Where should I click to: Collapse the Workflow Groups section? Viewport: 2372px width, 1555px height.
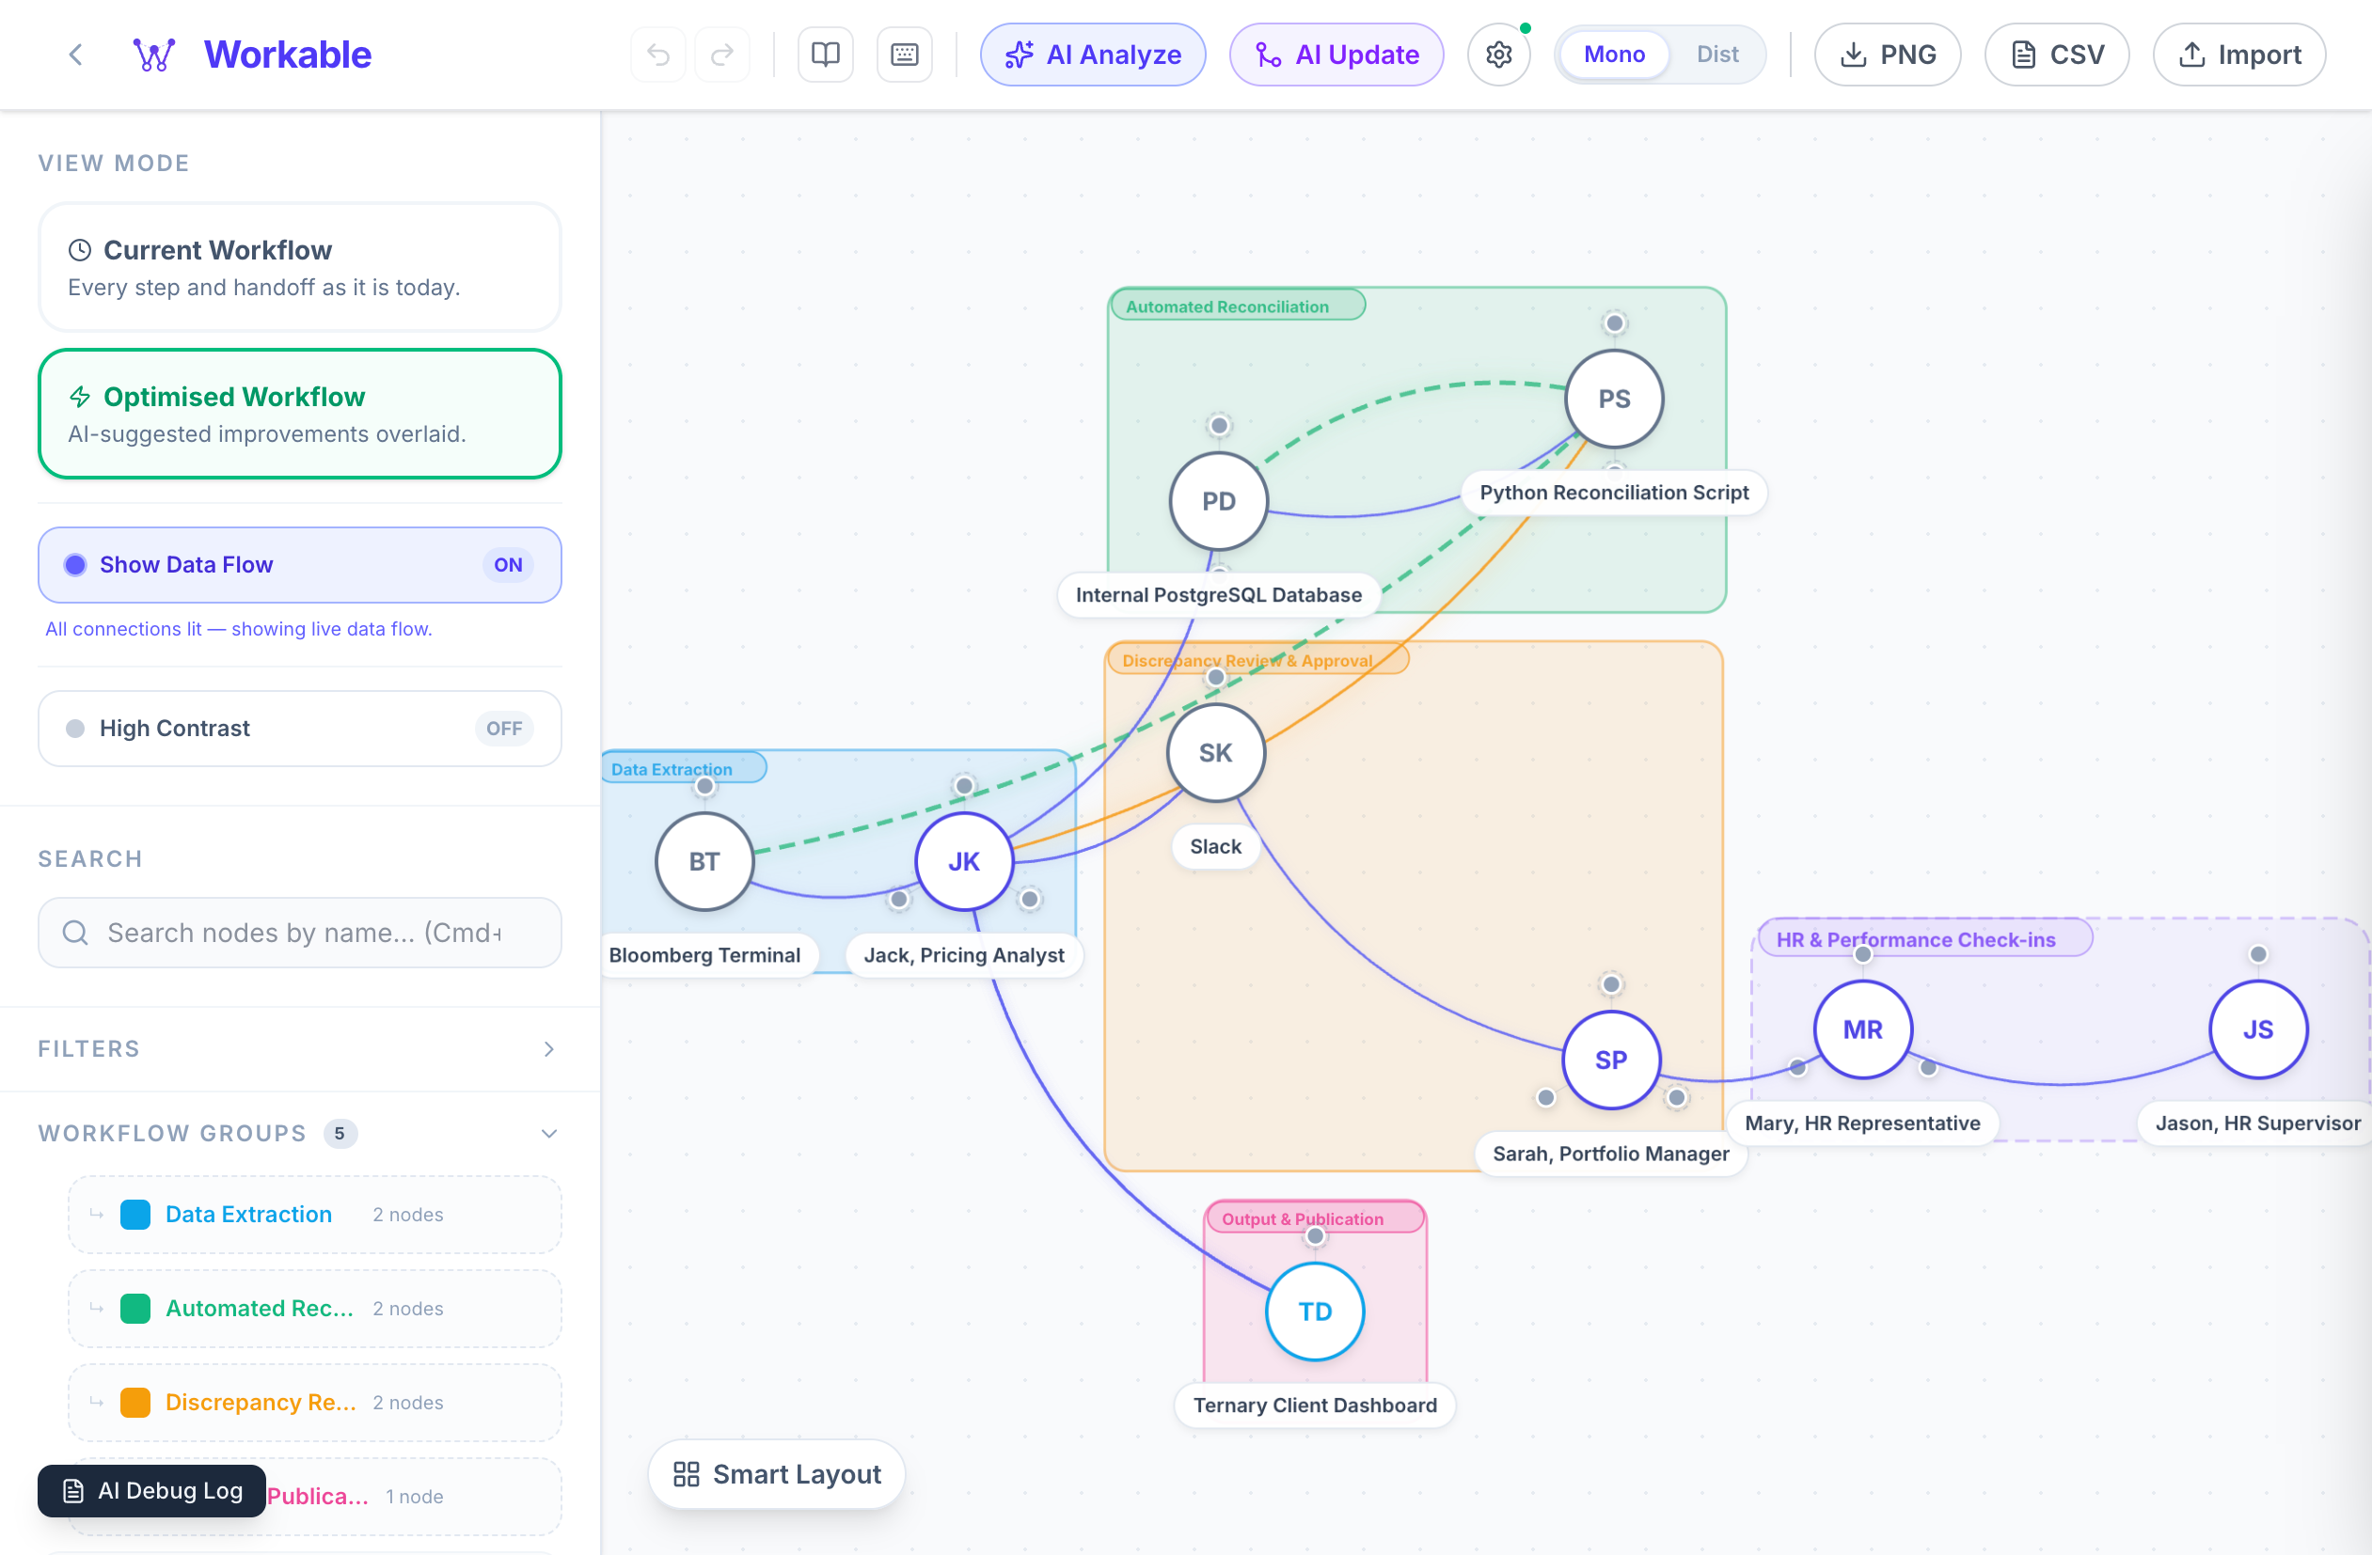[548, 1134]
